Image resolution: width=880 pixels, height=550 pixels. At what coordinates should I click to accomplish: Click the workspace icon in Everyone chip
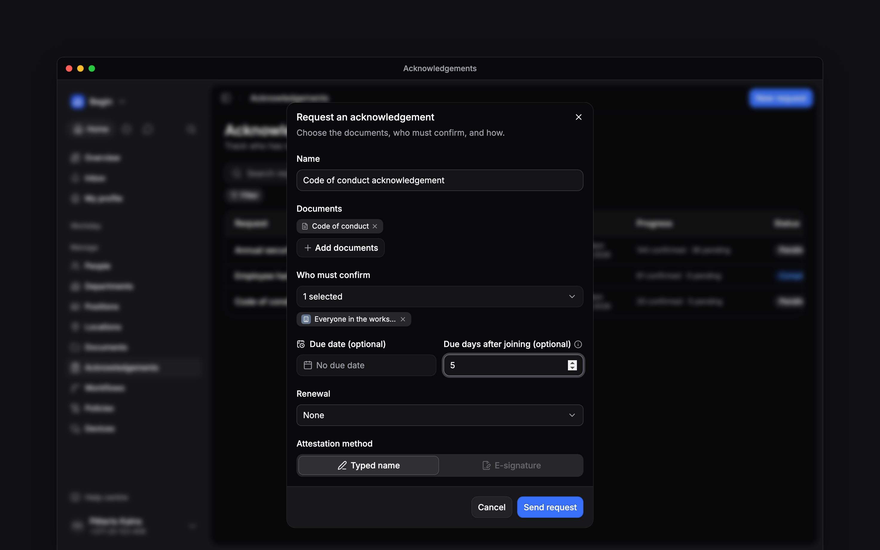tap(306, 319)
